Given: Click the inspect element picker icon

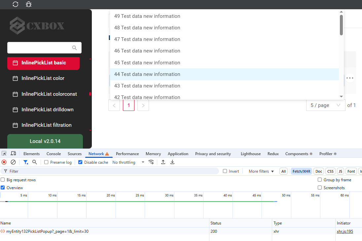Looking at the screenshot, I should 4,154.
